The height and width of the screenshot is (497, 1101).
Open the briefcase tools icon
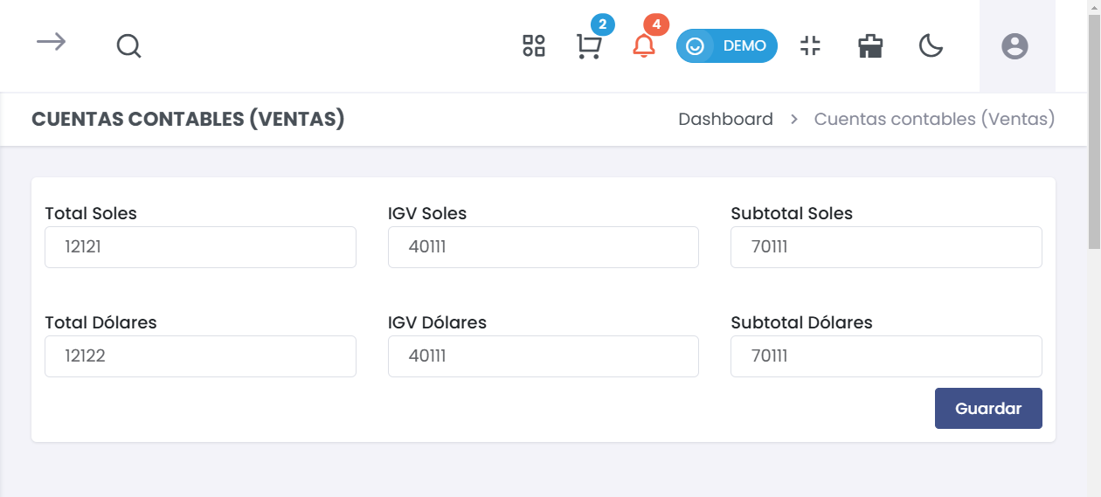pos(870,46)
